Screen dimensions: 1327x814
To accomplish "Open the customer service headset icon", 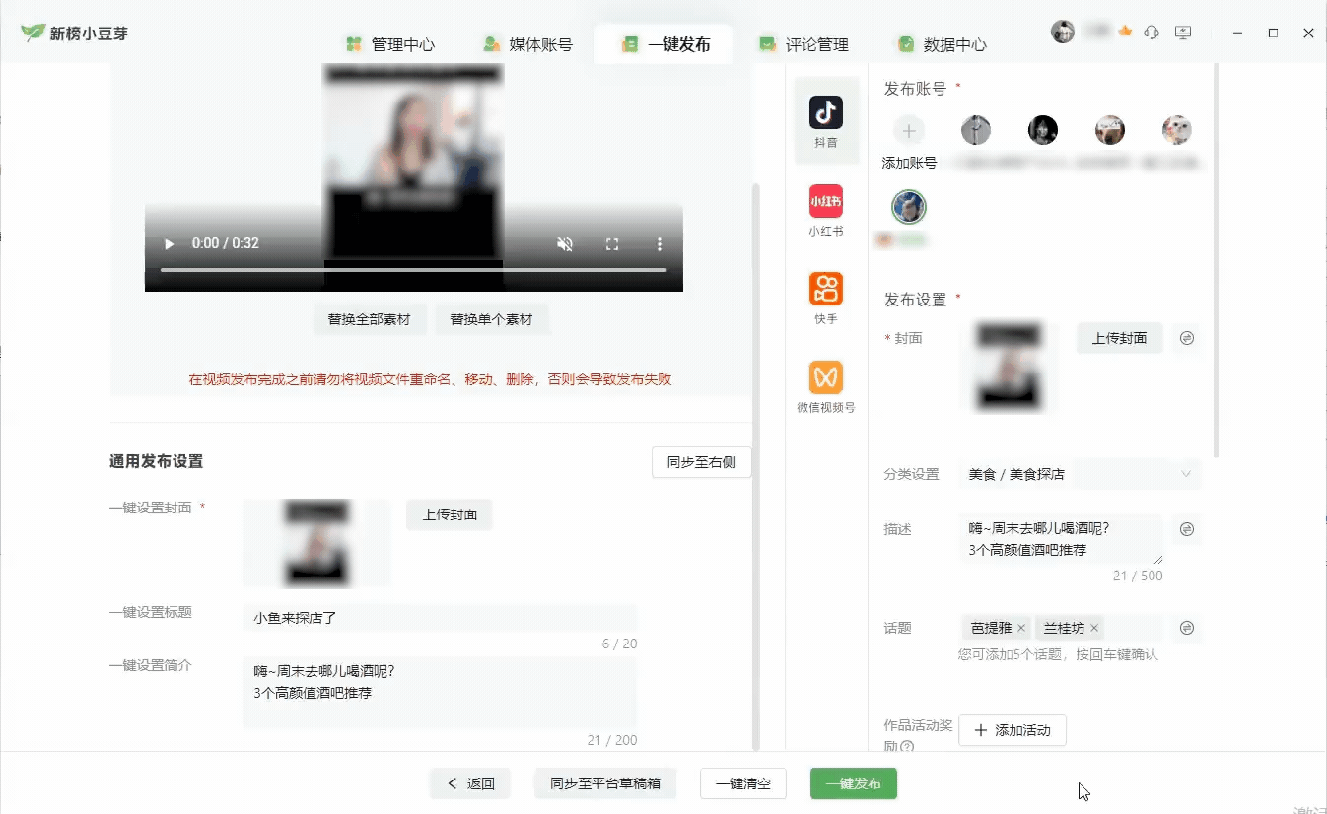I will pyautogui.click(x=1152, y=33).
